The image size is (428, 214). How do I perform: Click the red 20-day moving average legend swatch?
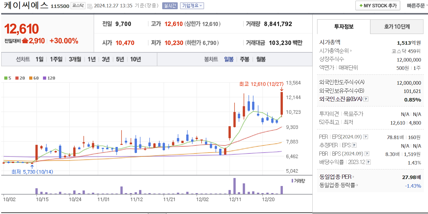coord(16,78)
